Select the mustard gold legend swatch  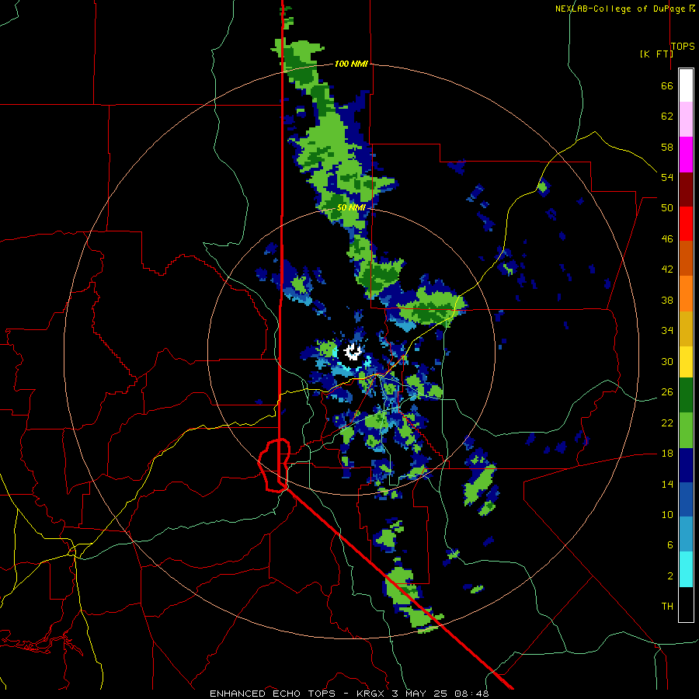(x=686, y=329)
